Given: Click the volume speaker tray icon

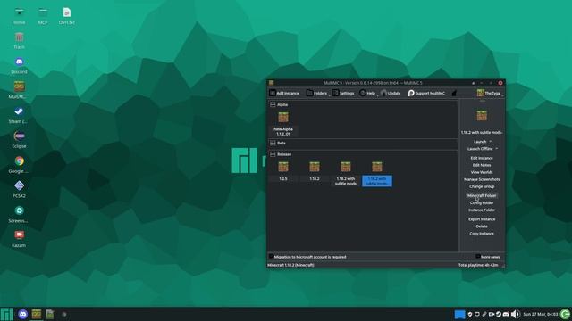Looking at the screenshot, I should coord(515,314).
